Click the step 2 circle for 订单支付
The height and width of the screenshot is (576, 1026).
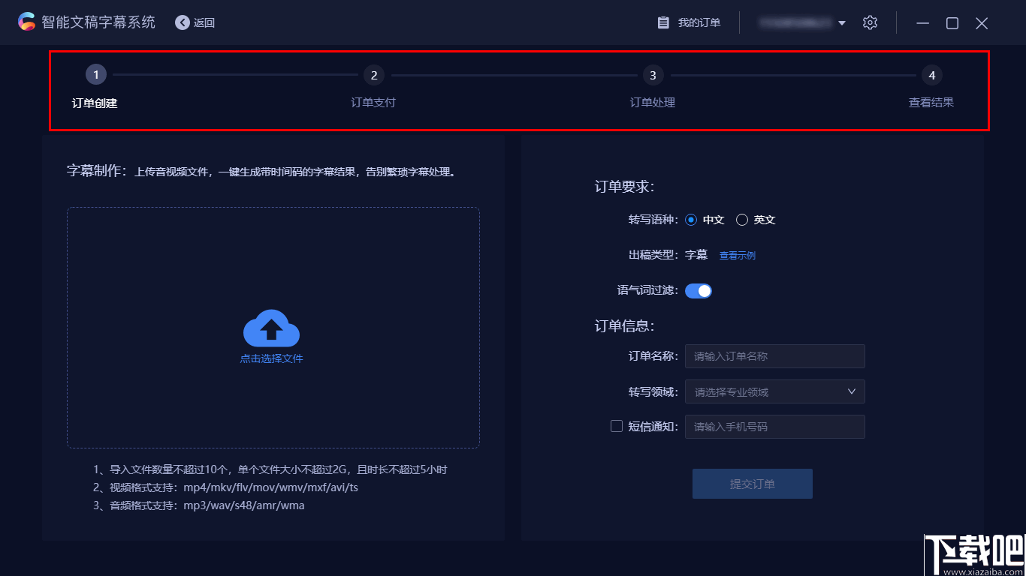(373, 74)
